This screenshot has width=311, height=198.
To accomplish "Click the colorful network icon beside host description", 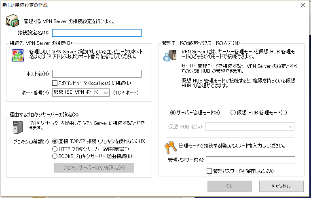I will 17,55.
